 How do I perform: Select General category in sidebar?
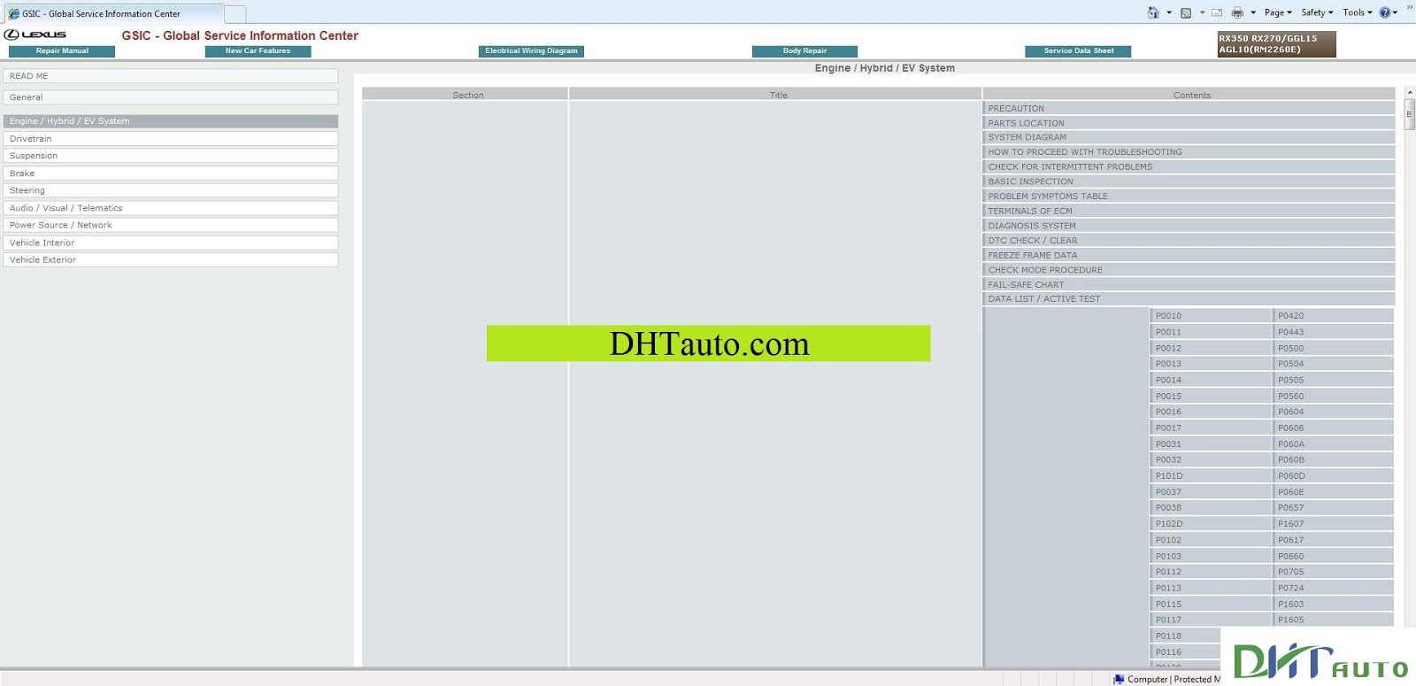(x=171, y=97)
